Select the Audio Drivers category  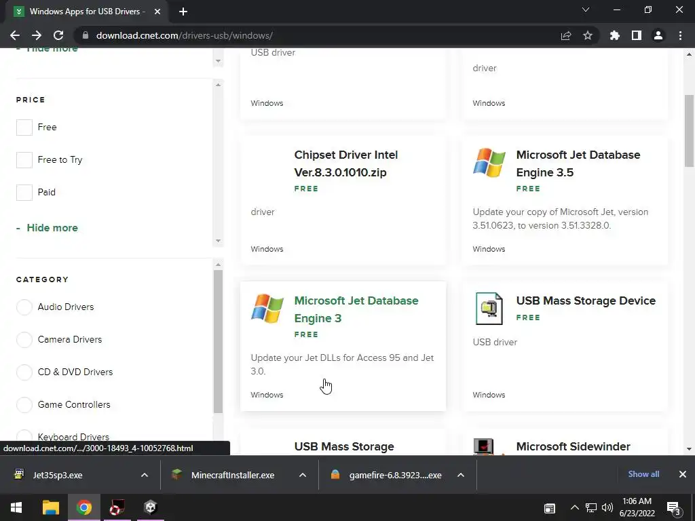pos(24,307)
